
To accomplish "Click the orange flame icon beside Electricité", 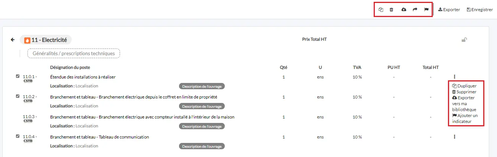I will [27, 40].
